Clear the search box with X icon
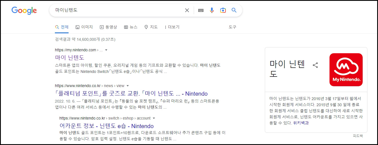The height and width of the screenshot is (145, 378). tap(187, 10)
